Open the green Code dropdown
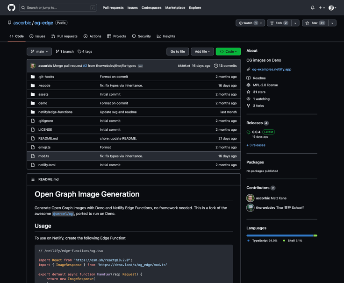This screenshot has height=283, width=344. pos(228,51)
